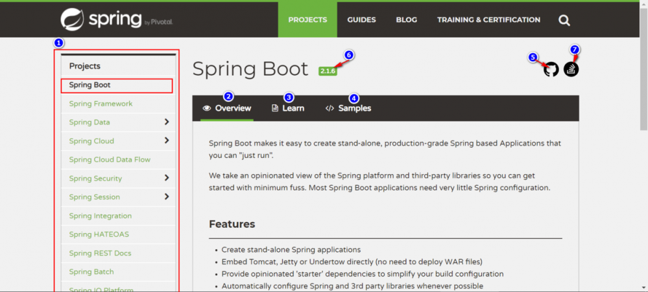This screenshot has width=648, height=292.
Task: Open the BLOG navigation item
Action: (x=407, y=20)
